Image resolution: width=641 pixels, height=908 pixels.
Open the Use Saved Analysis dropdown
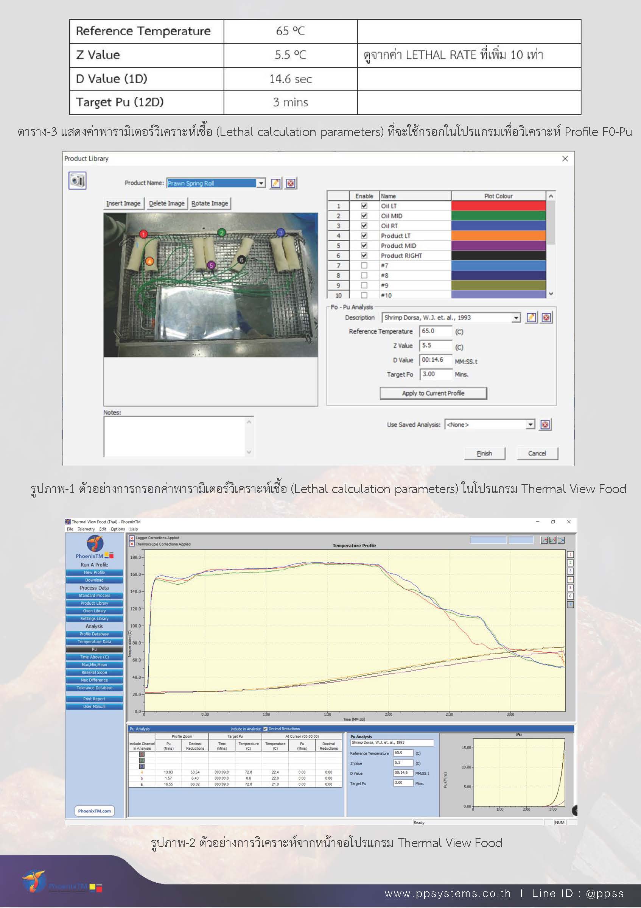click(x=531, y=424)
